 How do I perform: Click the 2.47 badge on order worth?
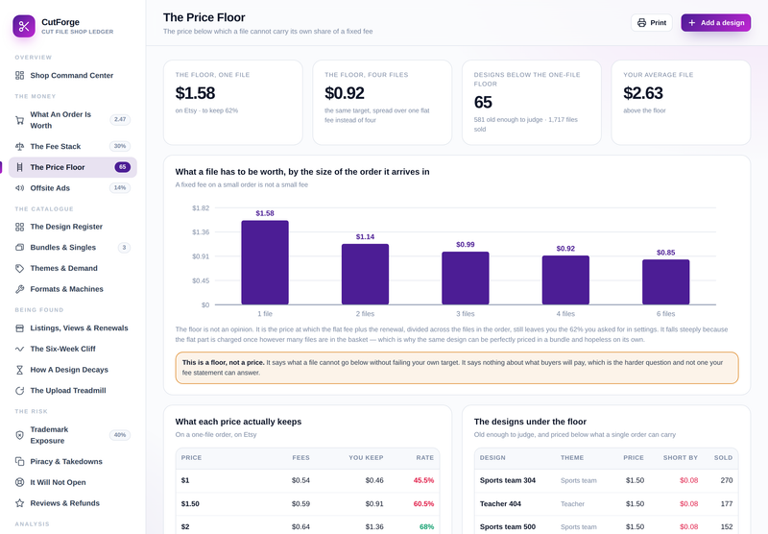[120, 119]
